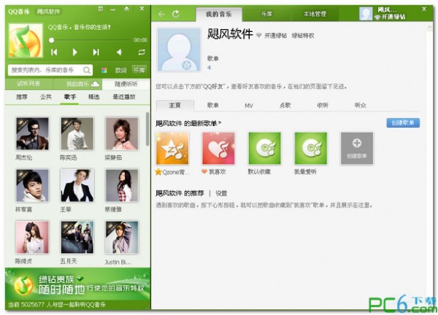Switch to 乐库 top tab
The height and width of the screenshot is (315, 438).
[266, 14]
